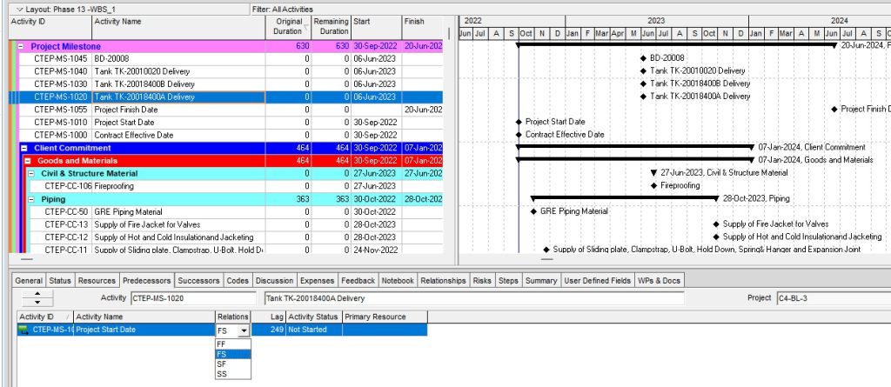Open the Codes tab
This screenshot has height=387, width=891.
click(238, 281)
